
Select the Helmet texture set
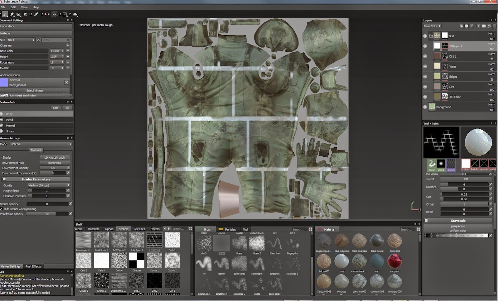(11, 126)
